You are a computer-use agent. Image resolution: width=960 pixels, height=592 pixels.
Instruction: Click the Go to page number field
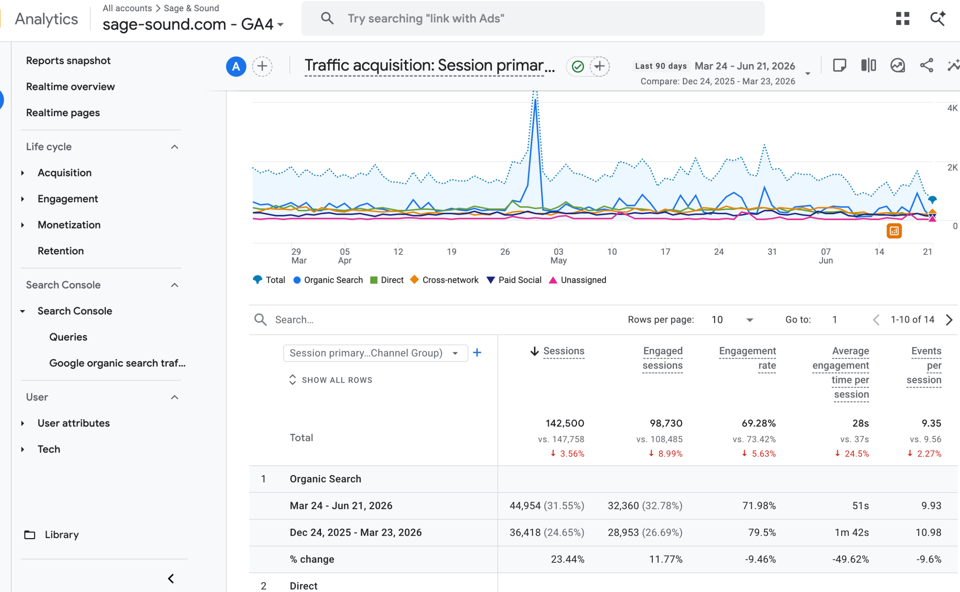click(835, 320)
